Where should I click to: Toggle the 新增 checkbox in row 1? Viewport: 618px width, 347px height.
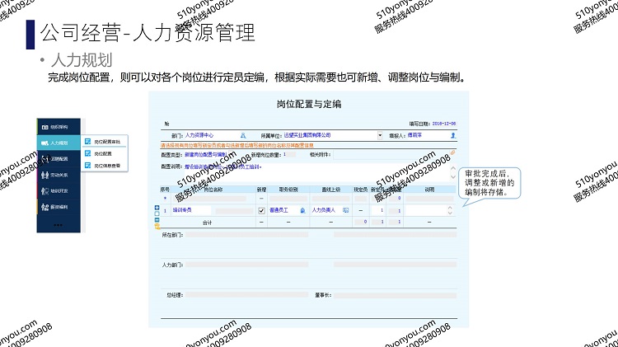261,210
